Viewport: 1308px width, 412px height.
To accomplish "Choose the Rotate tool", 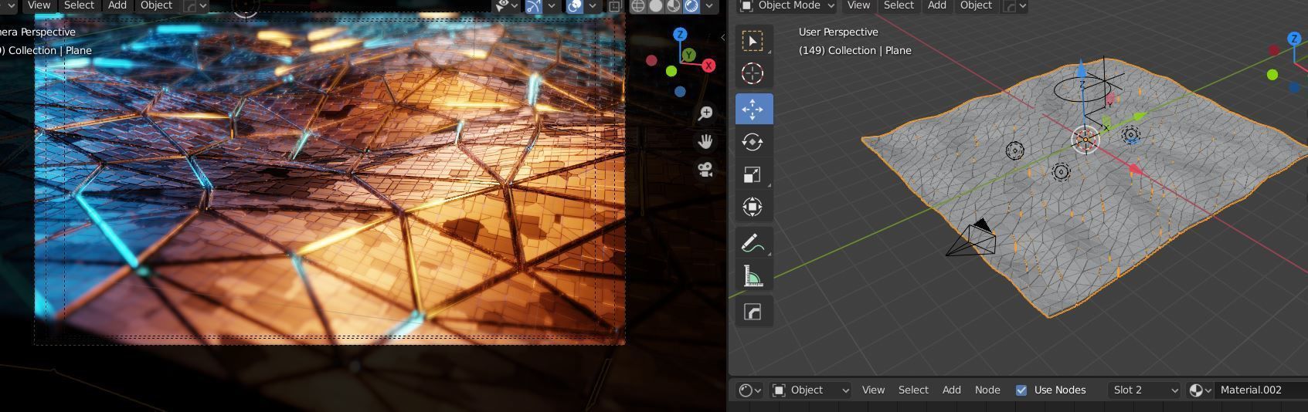I will (753, 142).
